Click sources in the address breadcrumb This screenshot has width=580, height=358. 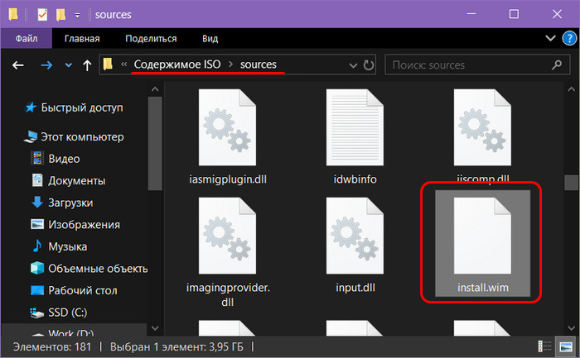pos(259,64)
